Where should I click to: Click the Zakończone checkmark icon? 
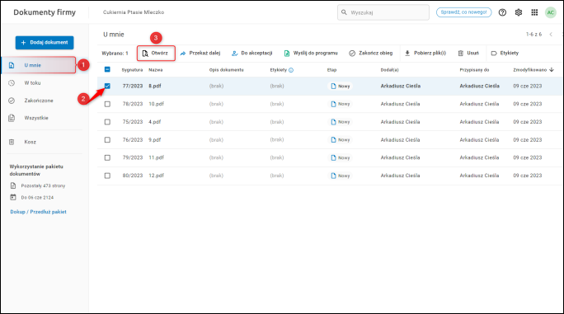[12, 101]
